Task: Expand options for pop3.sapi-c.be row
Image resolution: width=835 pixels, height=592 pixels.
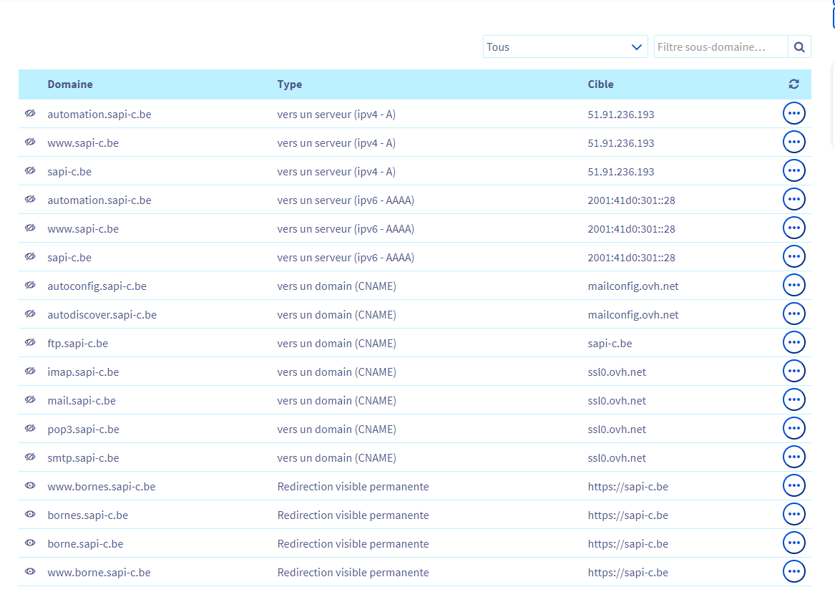Action: (x=794, y=428)
